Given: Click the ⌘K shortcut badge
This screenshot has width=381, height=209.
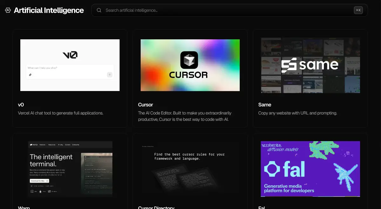Looking at the screenshot, I should pyautogui.click(x=358, y=10).
